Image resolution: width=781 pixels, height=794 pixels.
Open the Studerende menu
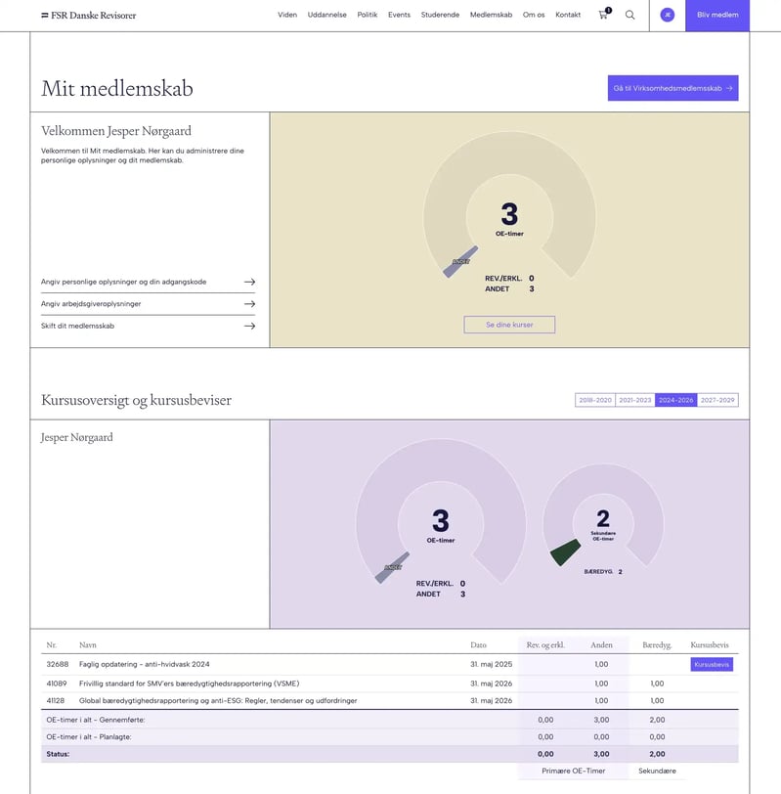(440, 15)
